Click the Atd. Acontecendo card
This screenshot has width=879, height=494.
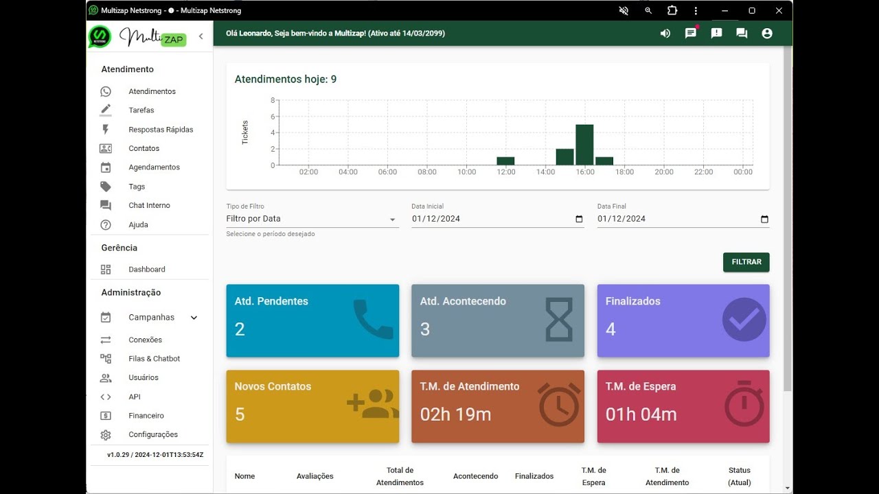[498, 320]
